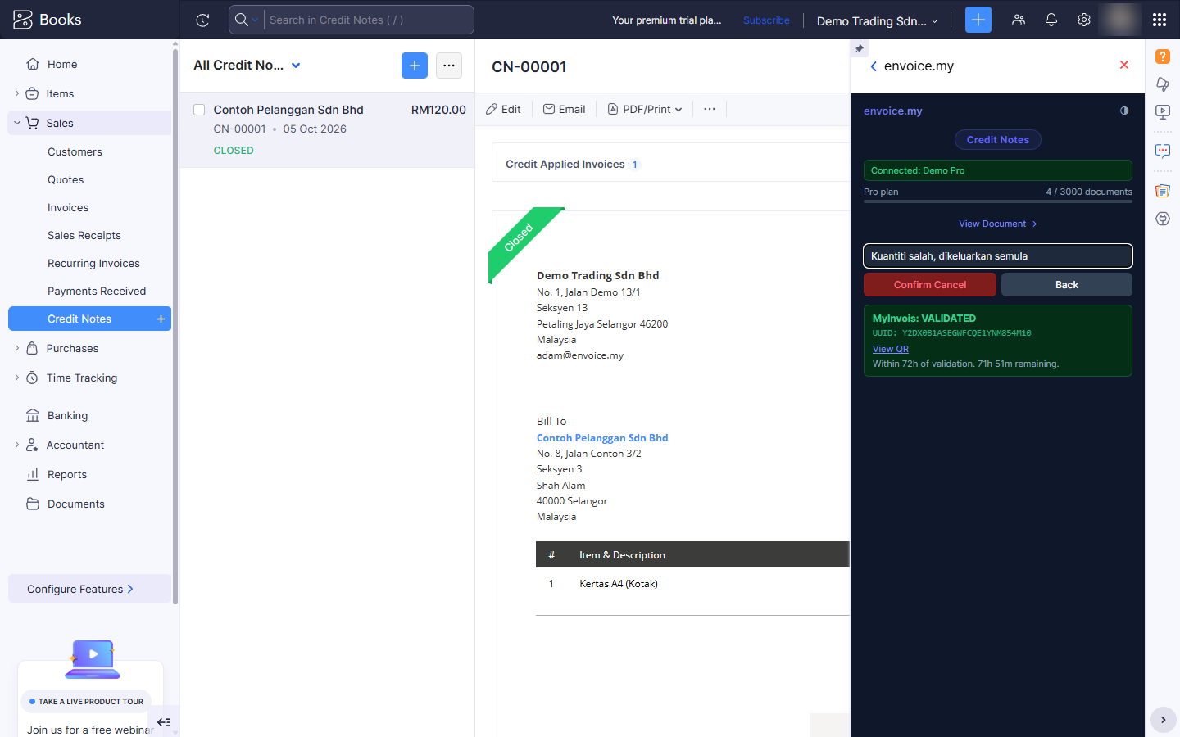Add credit note via sidebar plus icon
The height and width of the screenshot is (737, 1180).
[x=161, y=319]
